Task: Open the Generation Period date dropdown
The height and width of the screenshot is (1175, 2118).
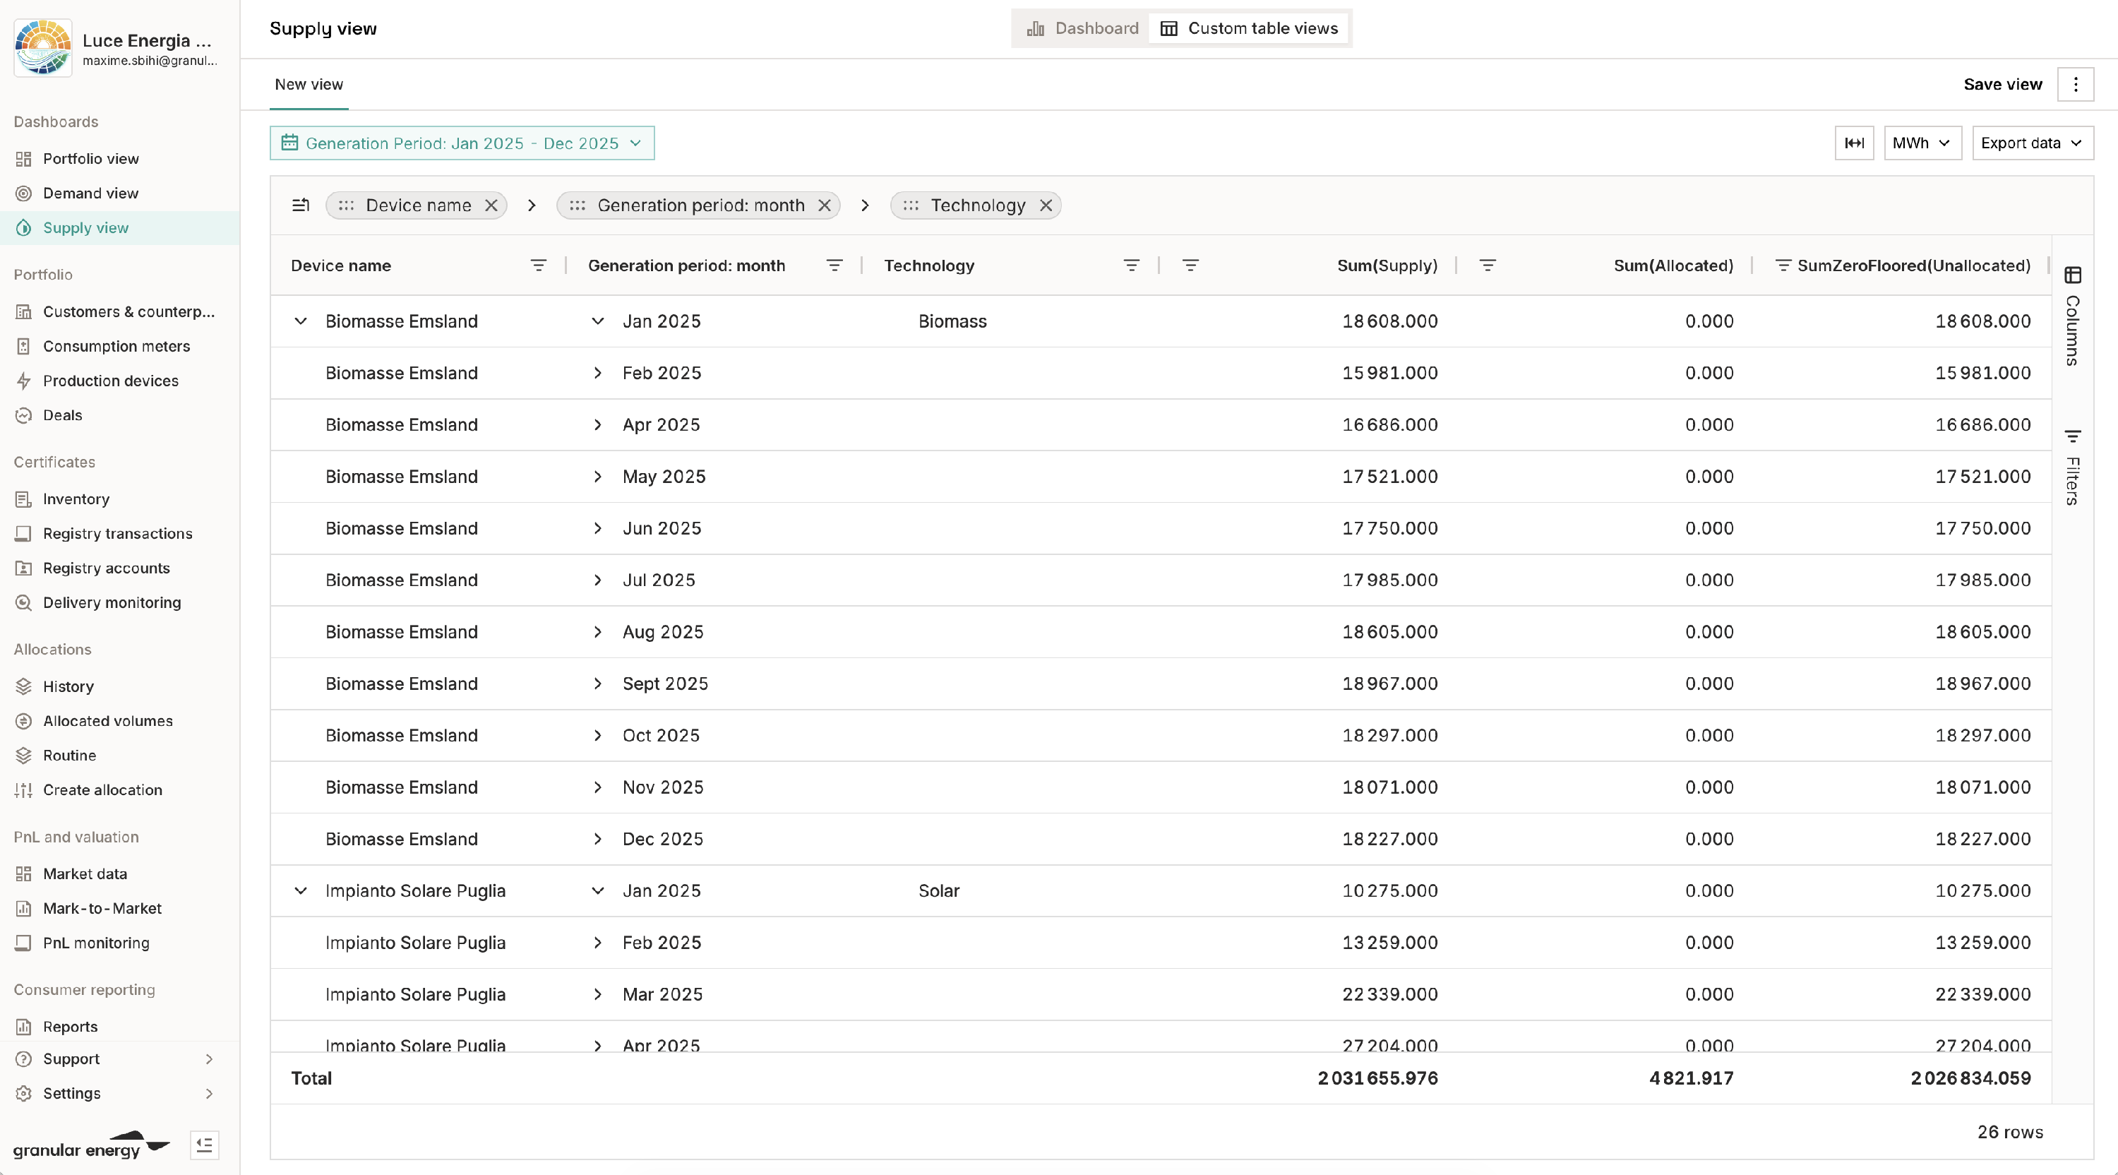Action: [462, 143]
